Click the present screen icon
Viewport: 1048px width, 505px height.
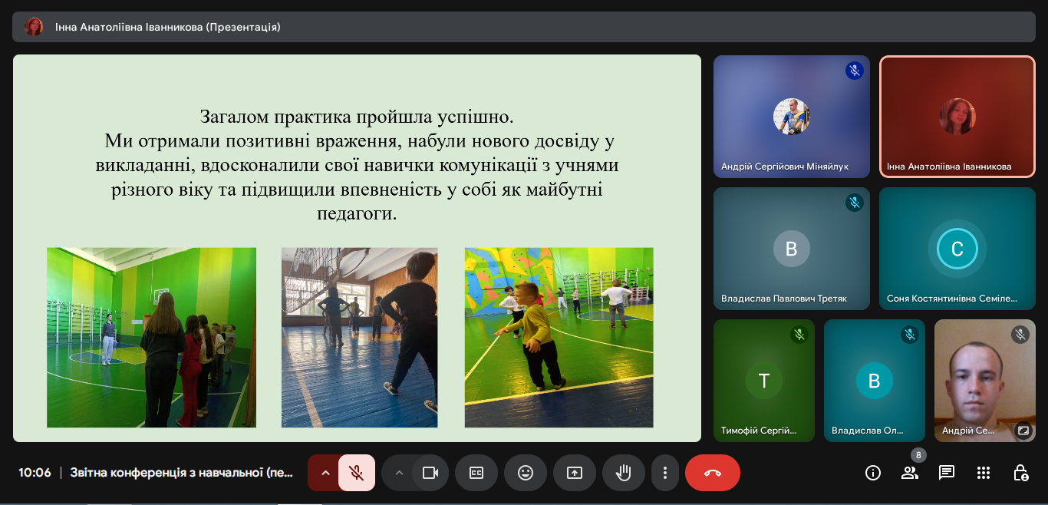(575, 473)
